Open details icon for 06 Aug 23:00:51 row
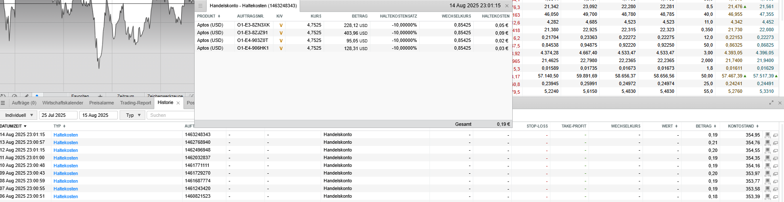Screen dimensions: 784x202 coord(768,196)
